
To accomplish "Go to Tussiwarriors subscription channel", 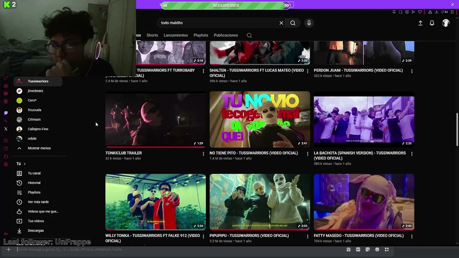I will pyautogui.click(x=38, y=81).
